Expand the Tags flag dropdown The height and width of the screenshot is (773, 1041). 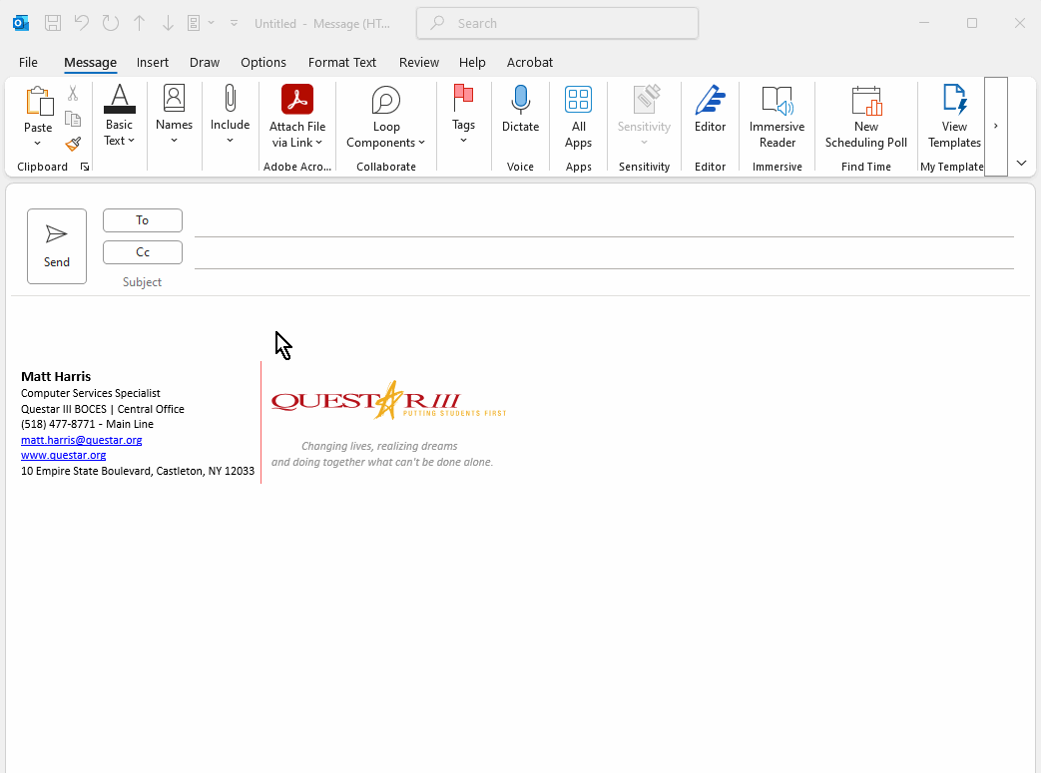pyautogui.click(x=463, y=140)
